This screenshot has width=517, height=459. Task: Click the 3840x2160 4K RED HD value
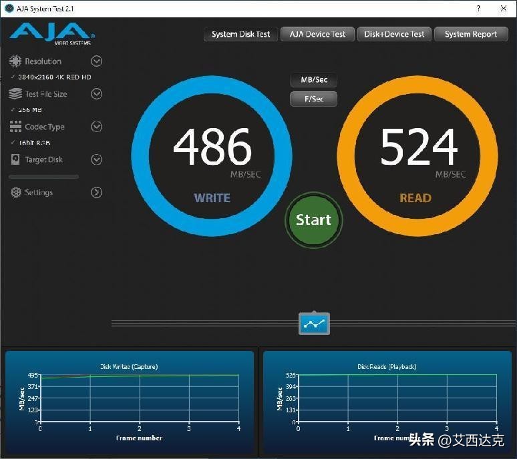point(54,77)
